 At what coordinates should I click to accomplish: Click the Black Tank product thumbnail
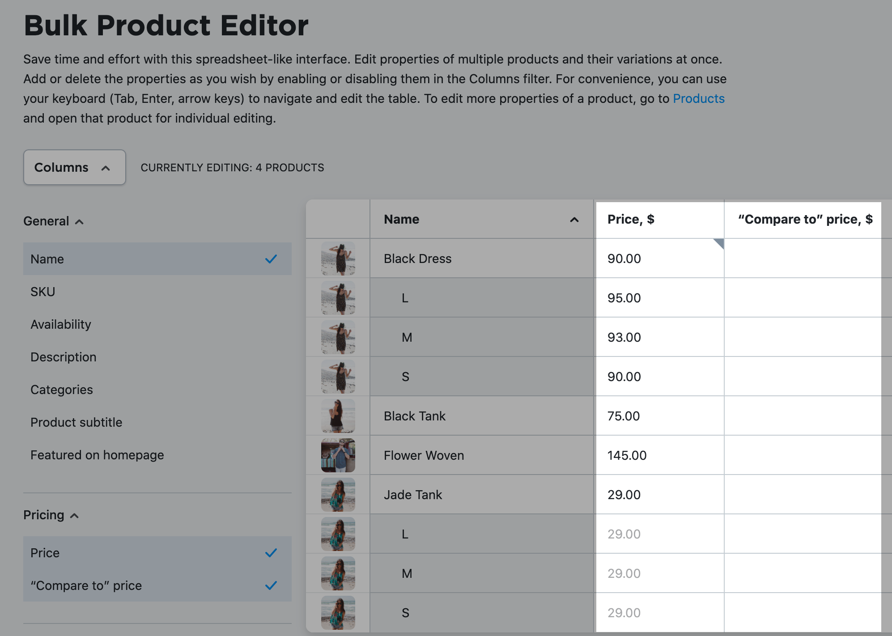coord(338,416)
